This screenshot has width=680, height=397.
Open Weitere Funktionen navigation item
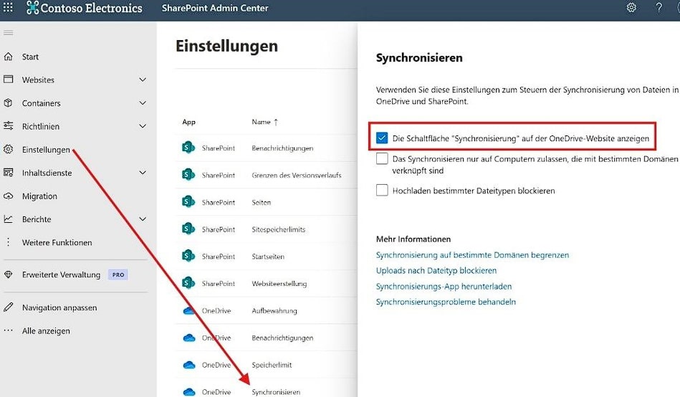coord(57,242)
